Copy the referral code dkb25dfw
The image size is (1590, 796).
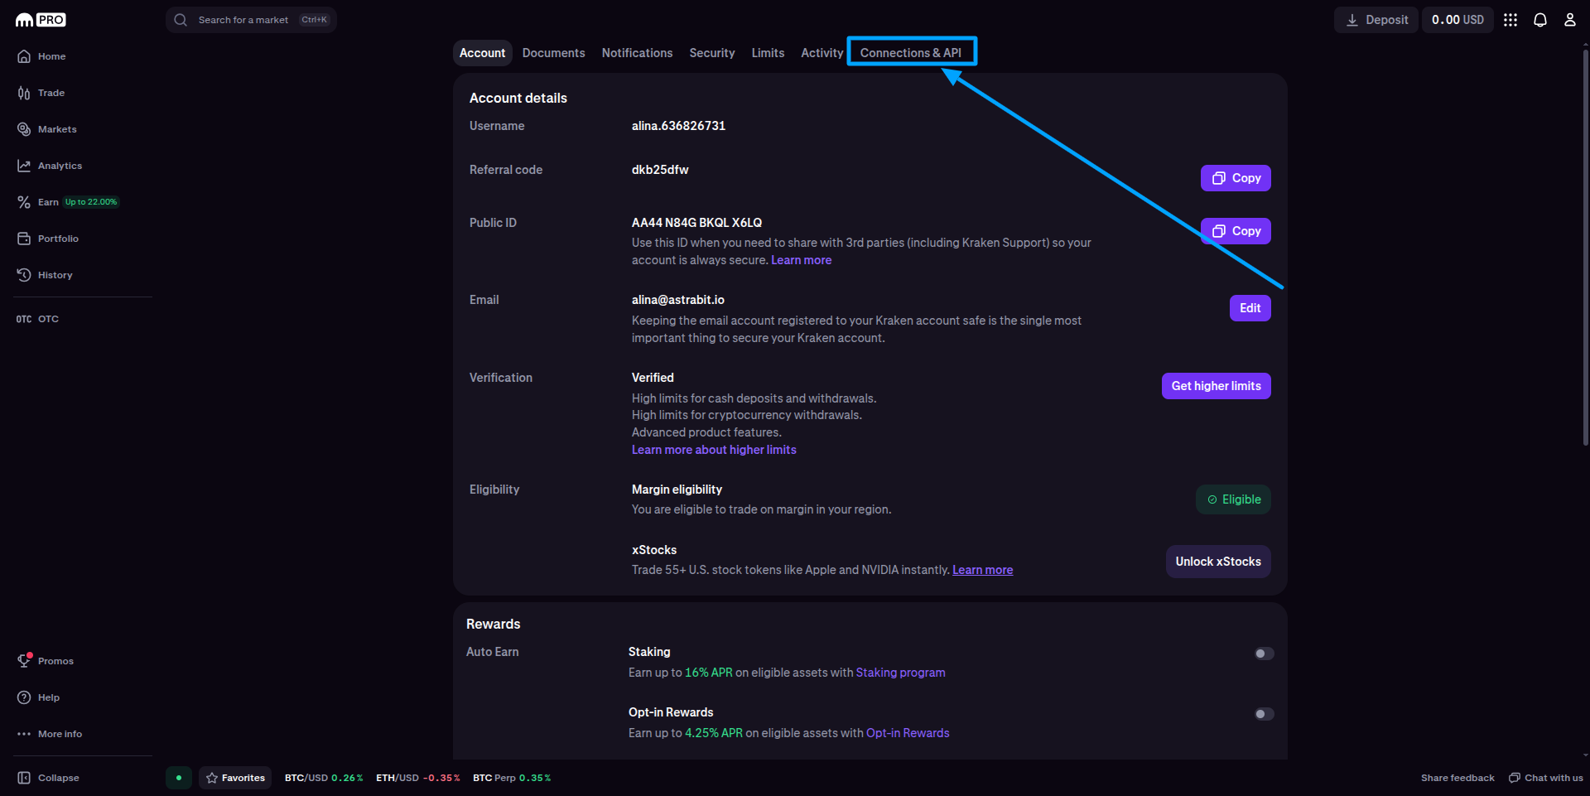[1236, 178]
